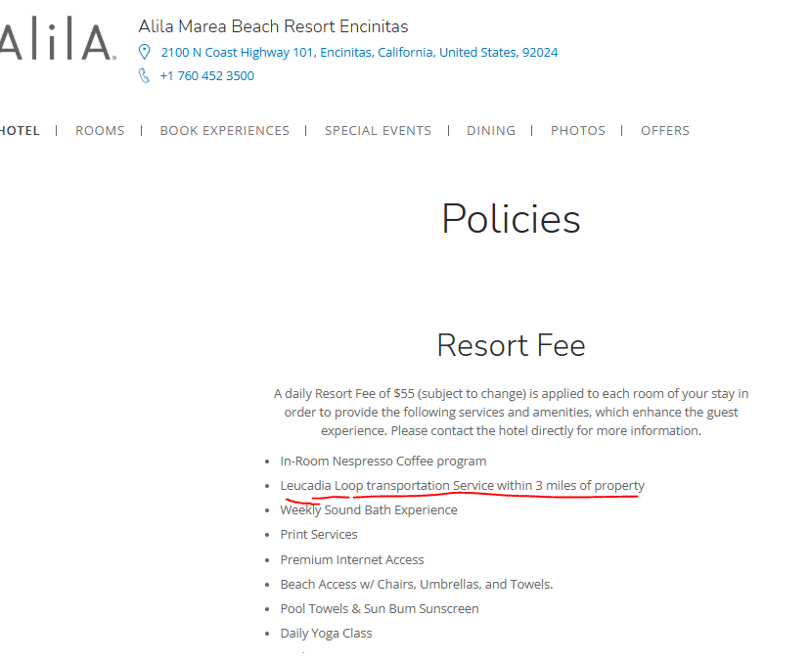
Task: Open the HOTEL menu item
Action: 20,131
